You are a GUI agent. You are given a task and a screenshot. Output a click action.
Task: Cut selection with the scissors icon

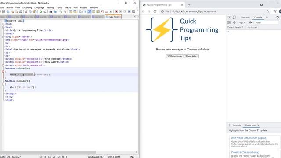coord(26,11)
